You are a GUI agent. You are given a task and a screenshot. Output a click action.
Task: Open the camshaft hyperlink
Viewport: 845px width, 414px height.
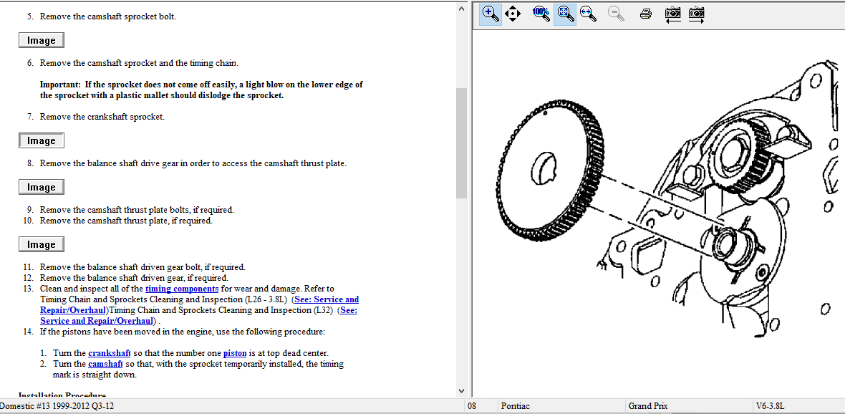pyautogui.click(x=106, y=364)
